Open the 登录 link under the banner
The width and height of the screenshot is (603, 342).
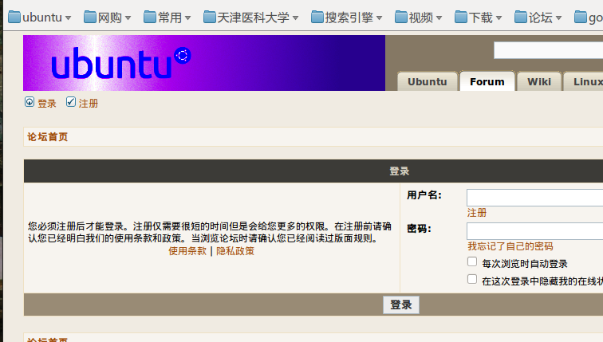point(47,104)
